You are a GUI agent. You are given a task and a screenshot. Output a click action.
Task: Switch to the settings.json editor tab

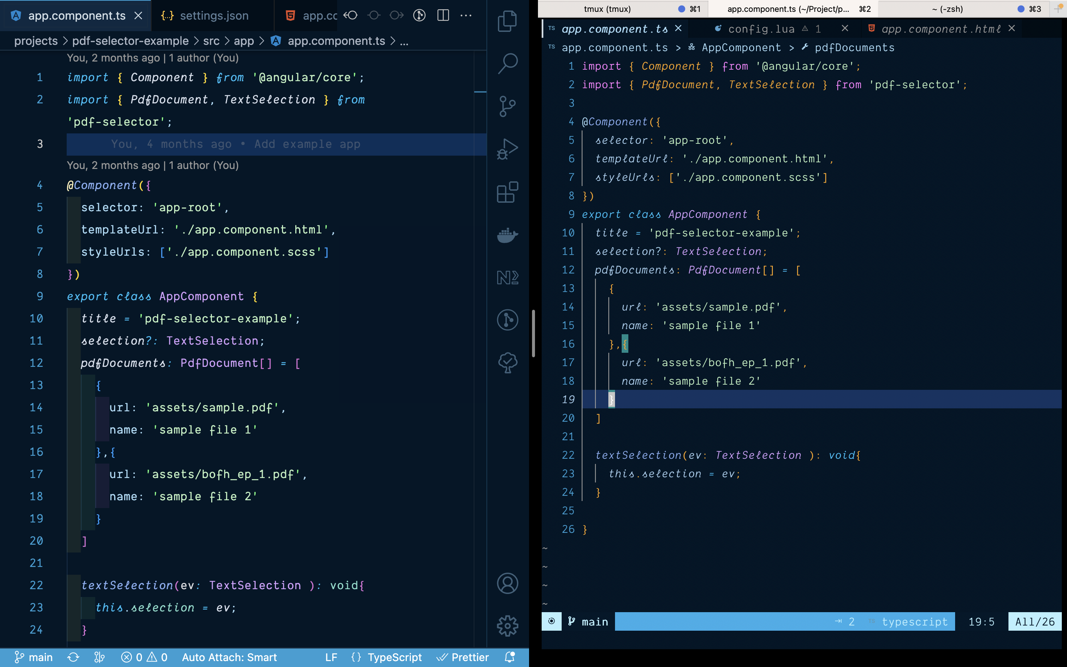coord(214,16)
